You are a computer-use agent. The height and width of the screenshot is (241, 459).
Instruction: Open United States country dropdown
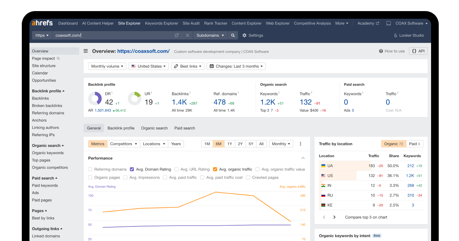[149, 66]
